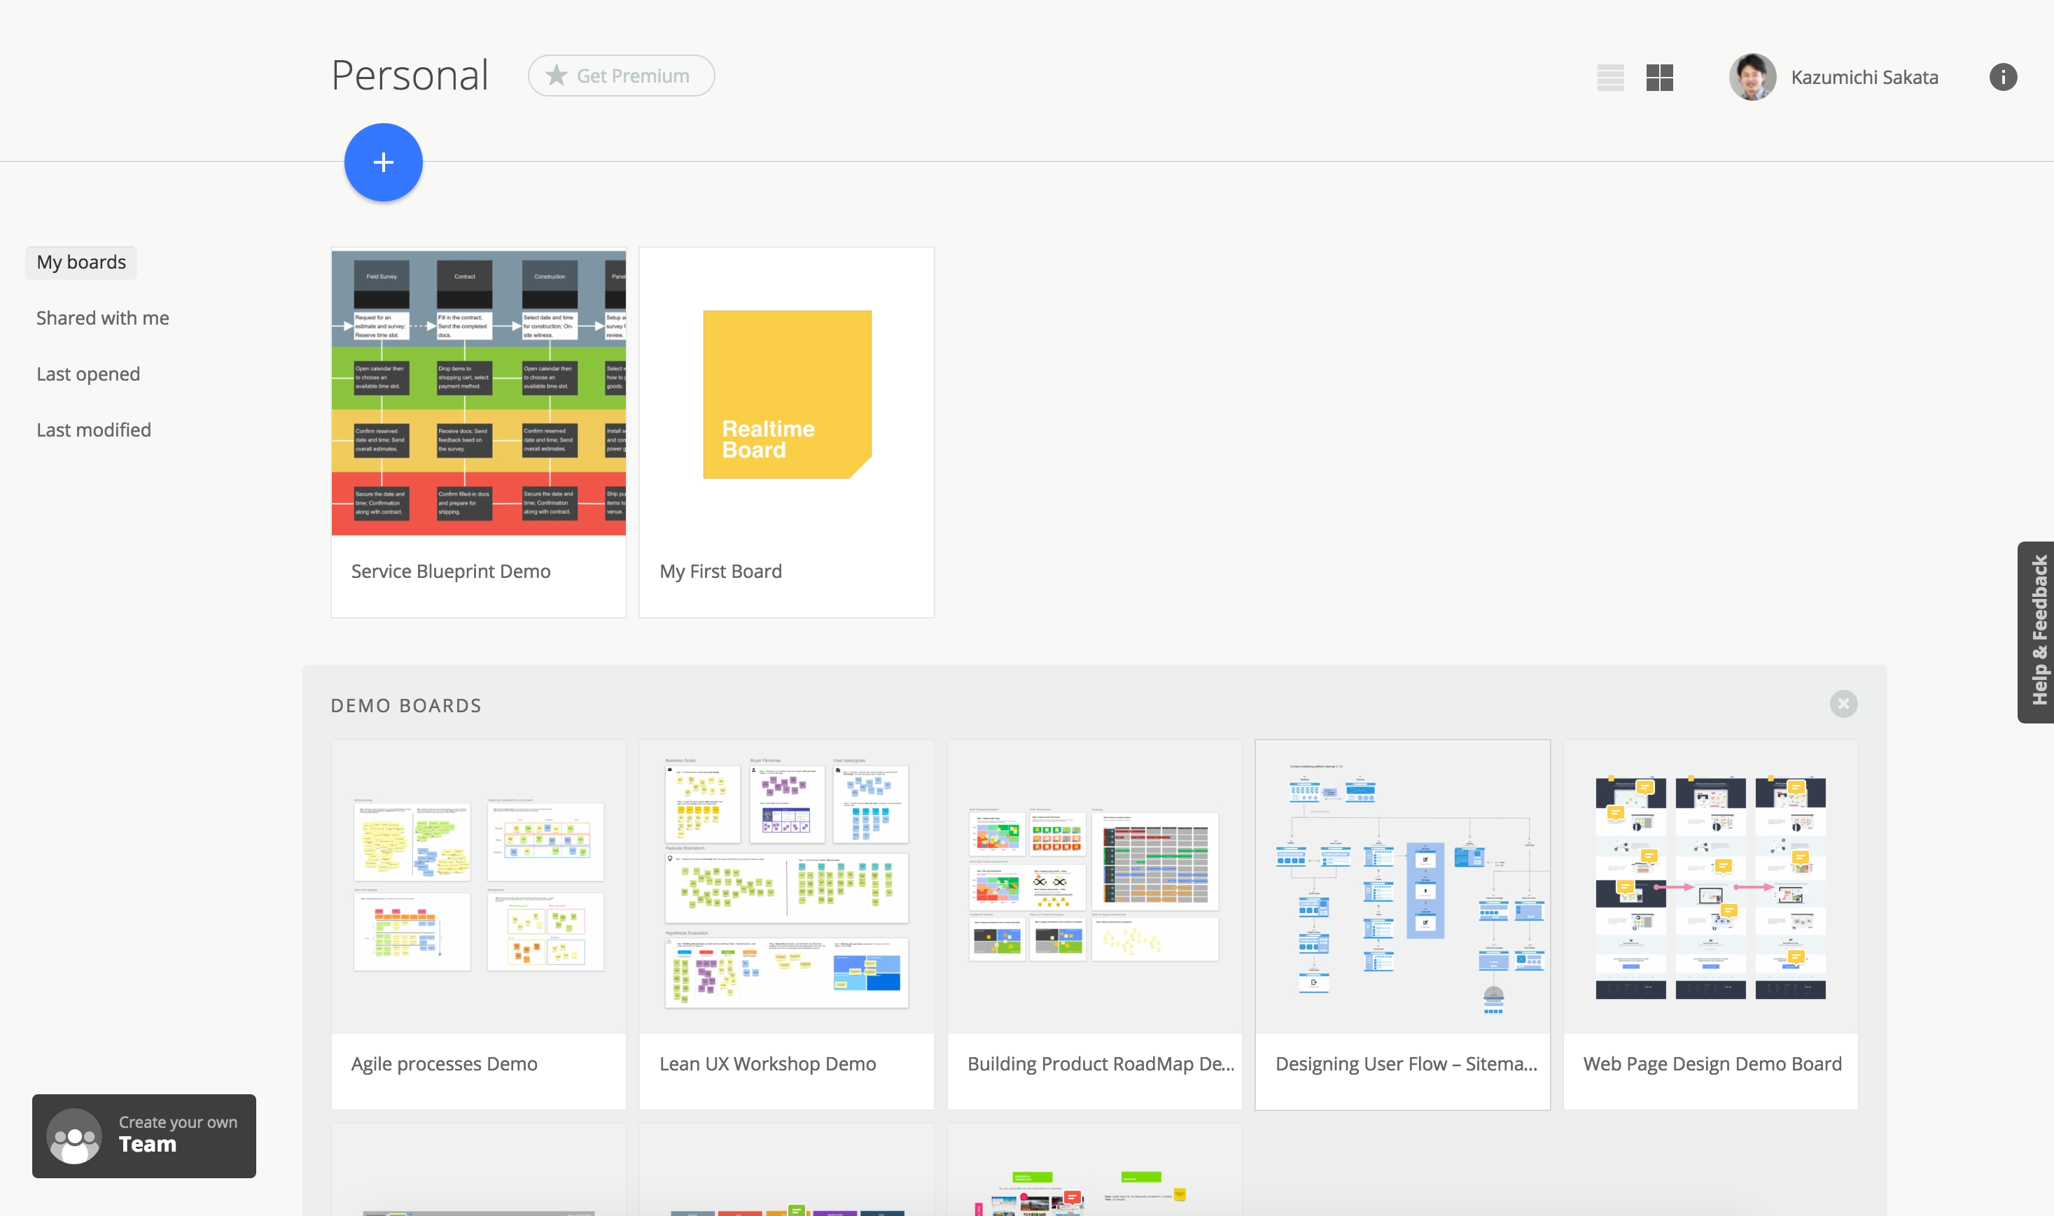Show Last opened boards
This screenshot has height=1216, width=2054.
88,374
